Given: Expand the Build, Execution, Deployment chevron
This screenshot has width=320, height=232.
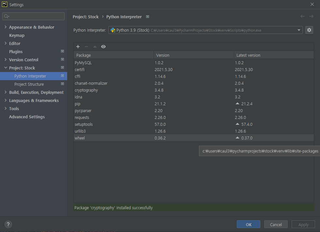Looking at the screenshot, I should (x=6, y=92).
